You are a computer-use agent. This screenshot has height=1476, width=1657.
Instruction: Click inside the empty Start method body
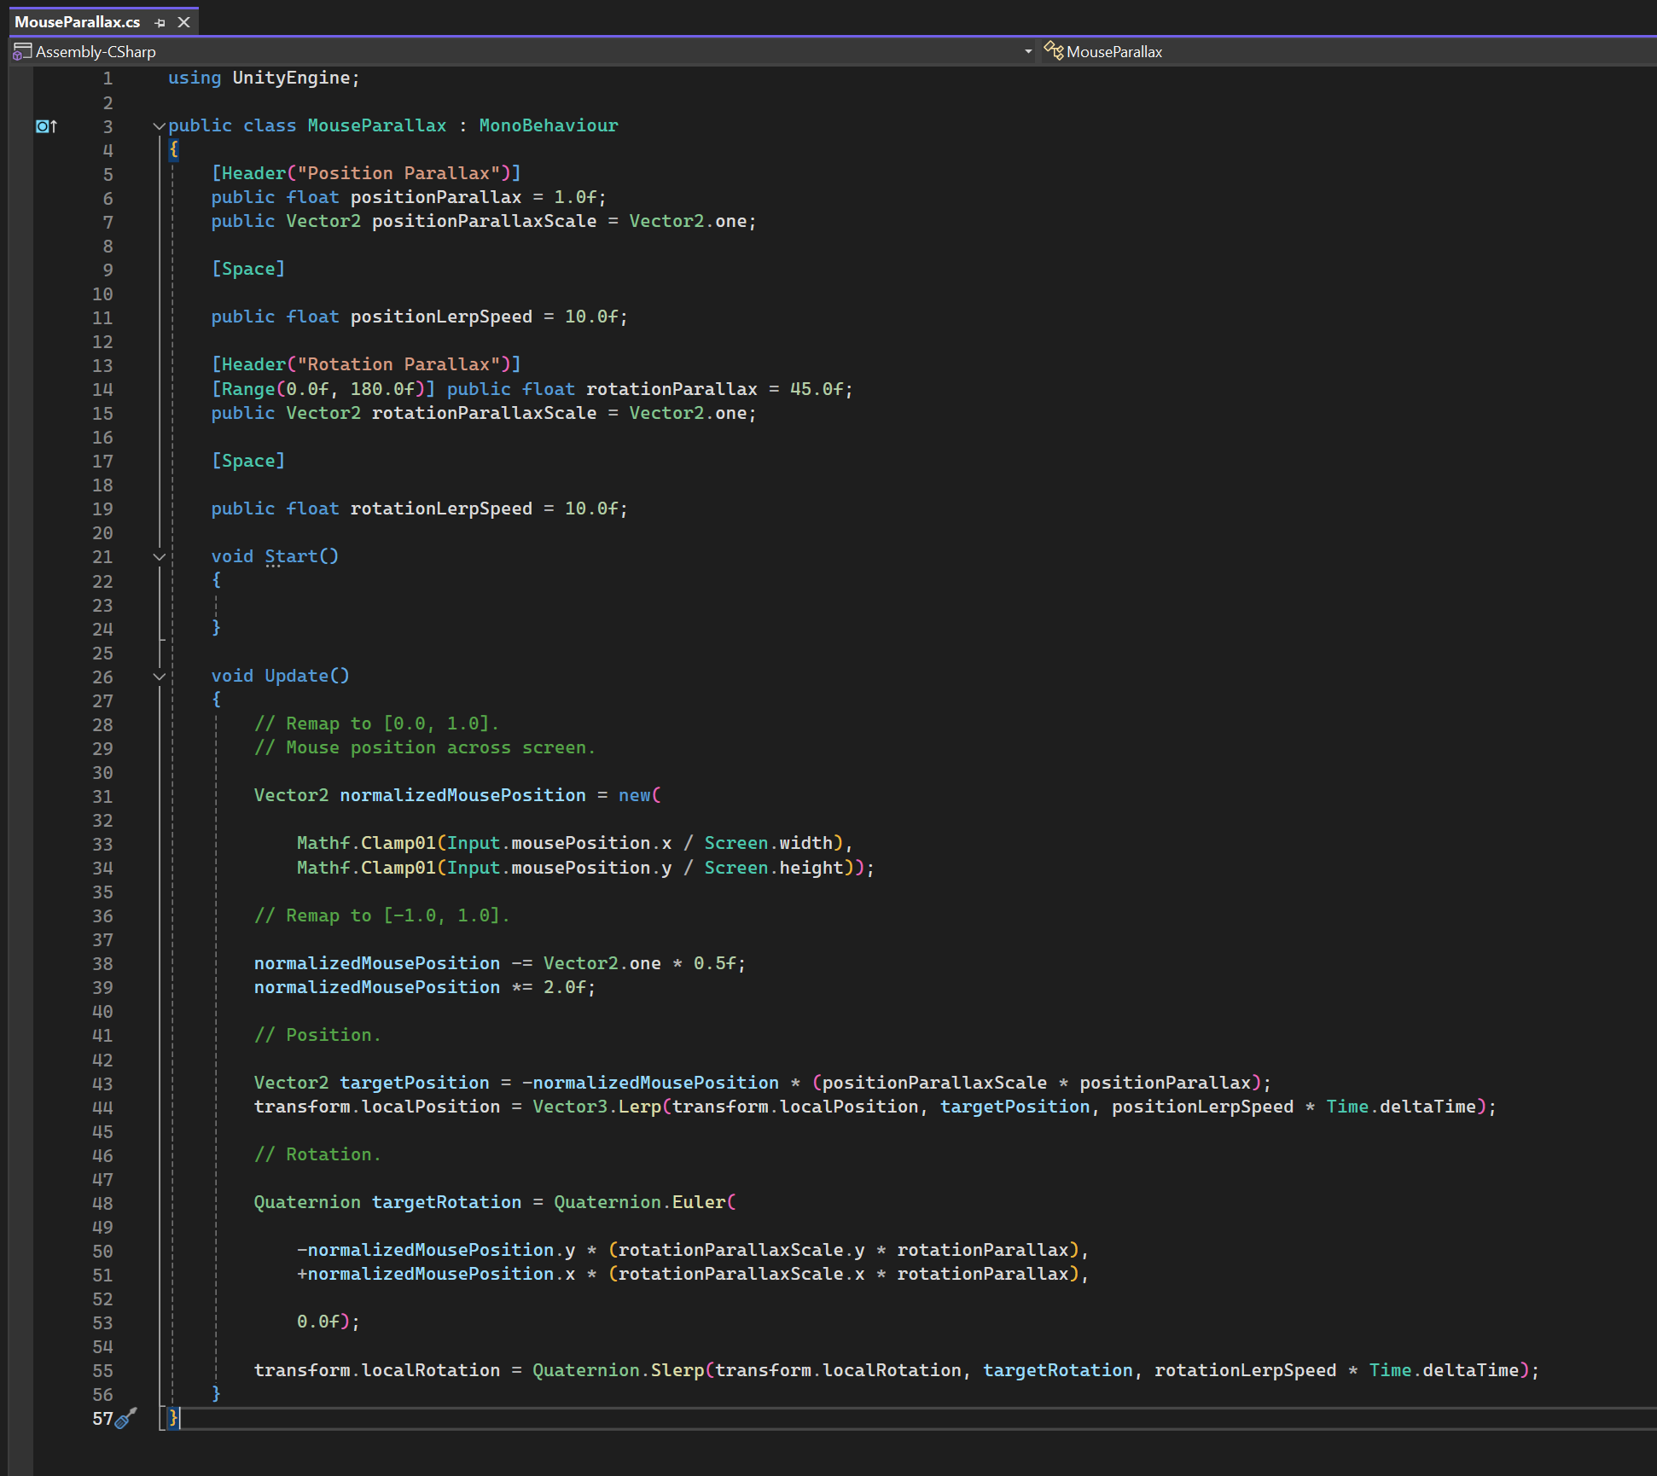coord(341,605)
